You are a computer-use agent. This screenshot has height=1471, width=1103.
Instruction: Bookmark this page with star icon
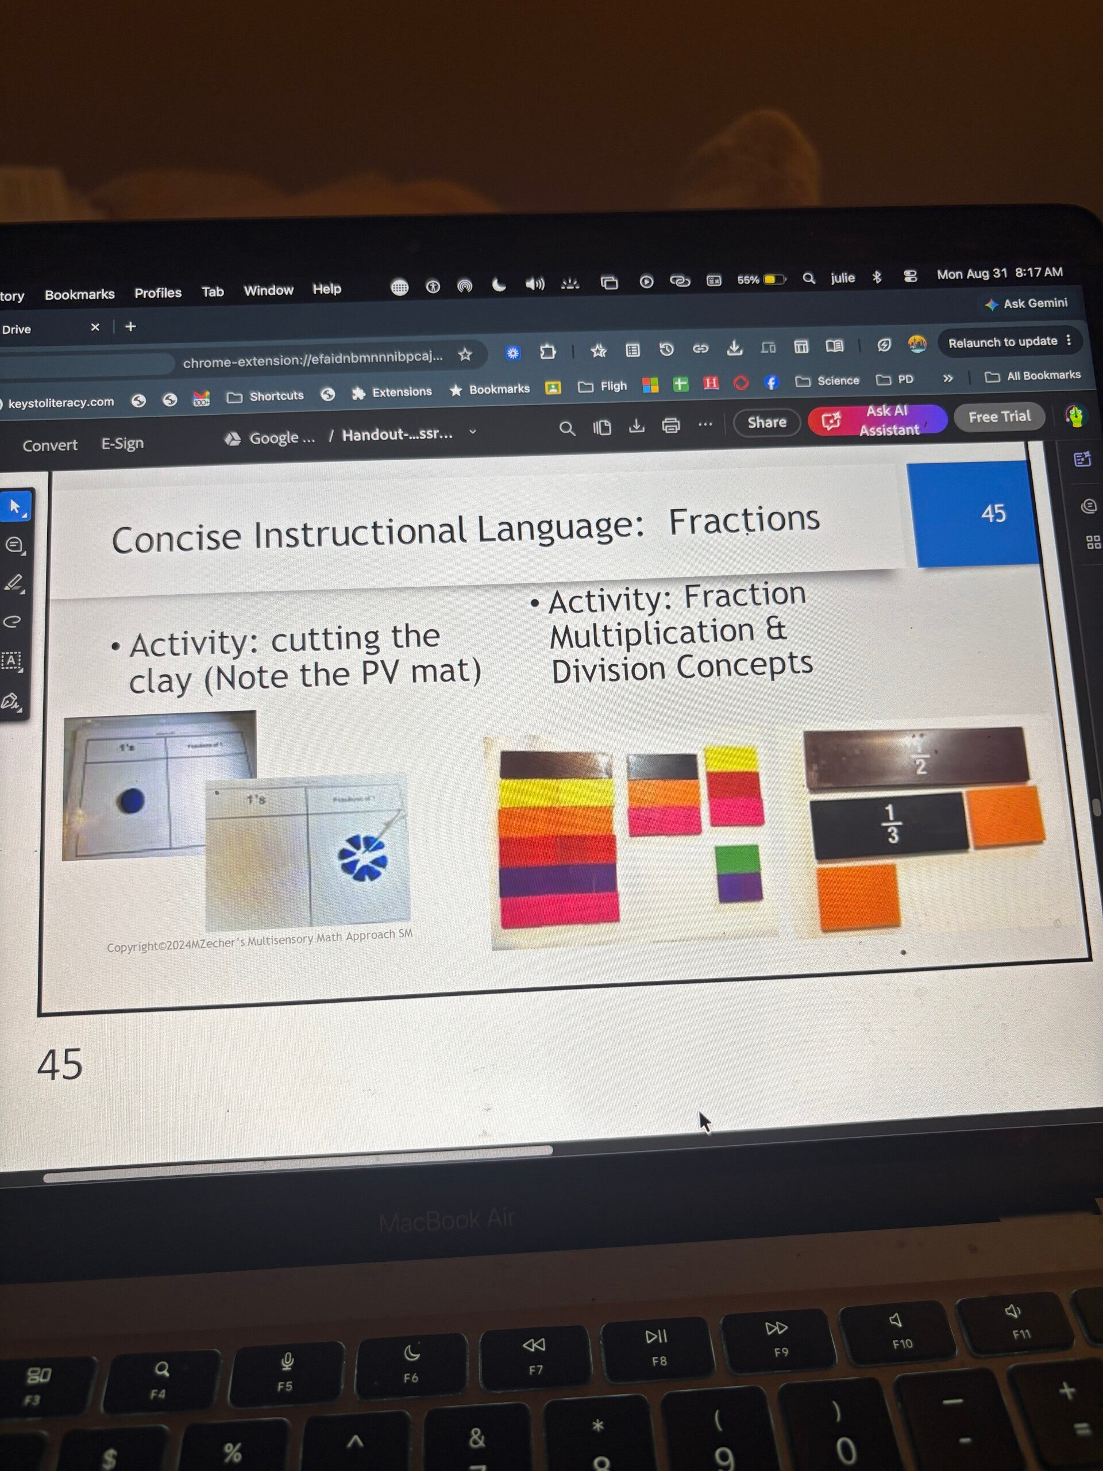click(465, 355)
